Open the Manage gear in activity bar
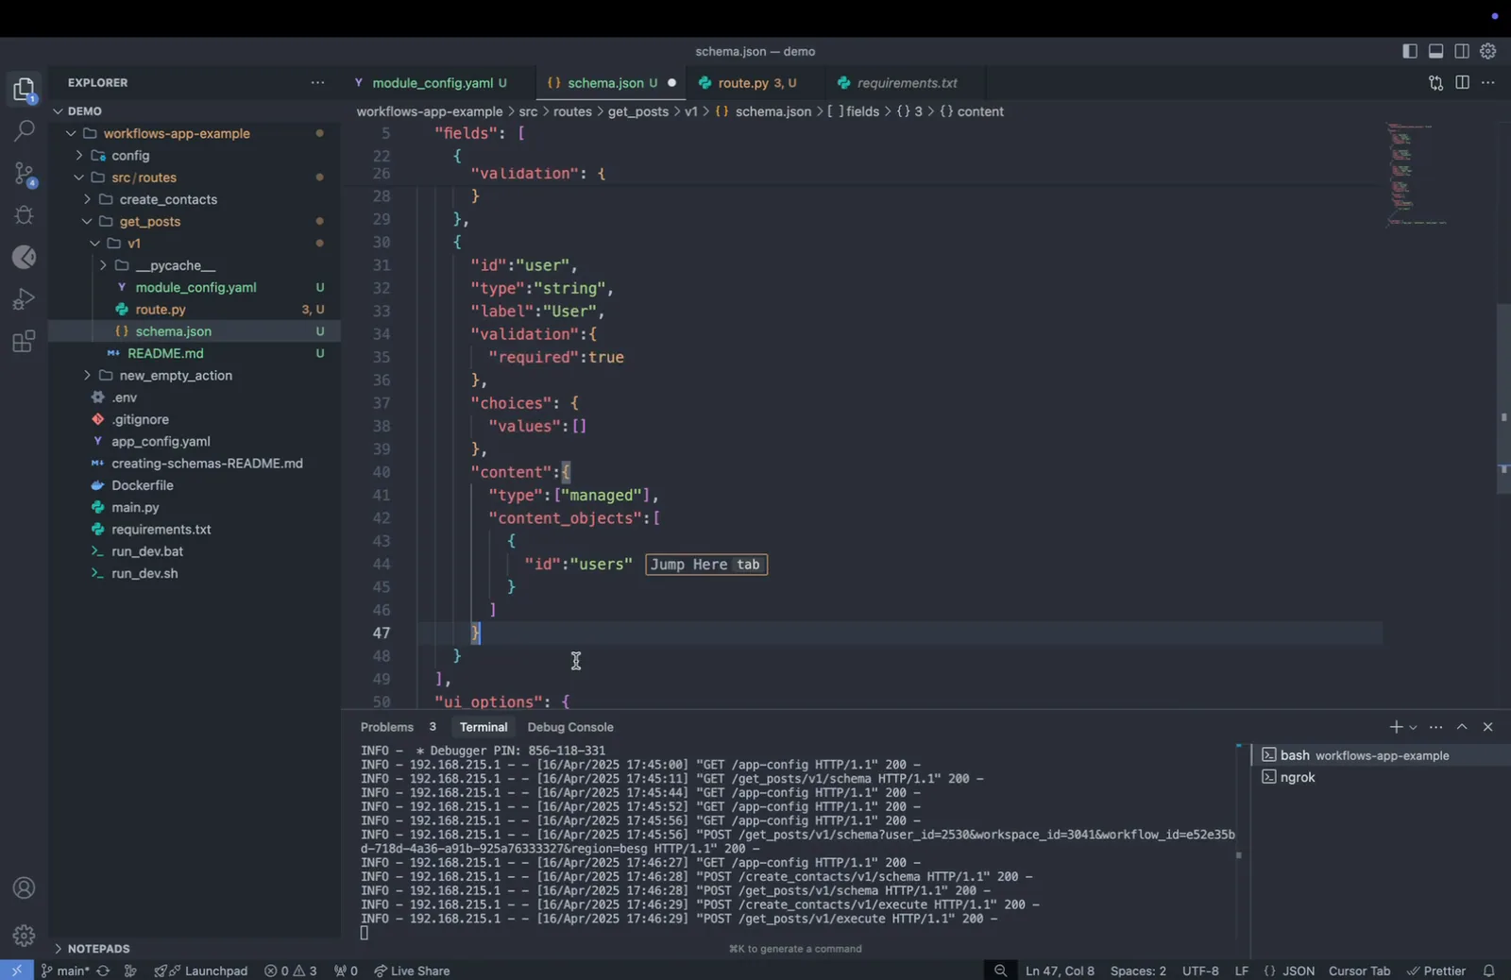1511x980 pixels. pos(25,936)
